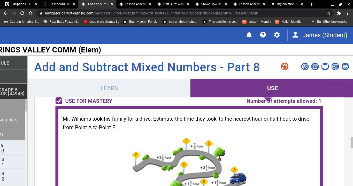Open the 'people are strange' YouTube bookmark
353x186 pixels.
click(x=101, y=22)
